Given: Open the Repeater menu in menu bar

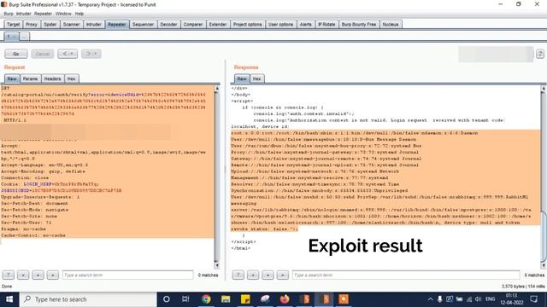Looking at the screenshot, I should coord(43,14).
